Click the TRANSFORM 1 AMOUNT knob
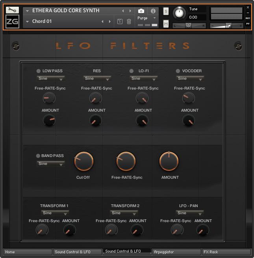254x258 pixels. tap(69, 230)
